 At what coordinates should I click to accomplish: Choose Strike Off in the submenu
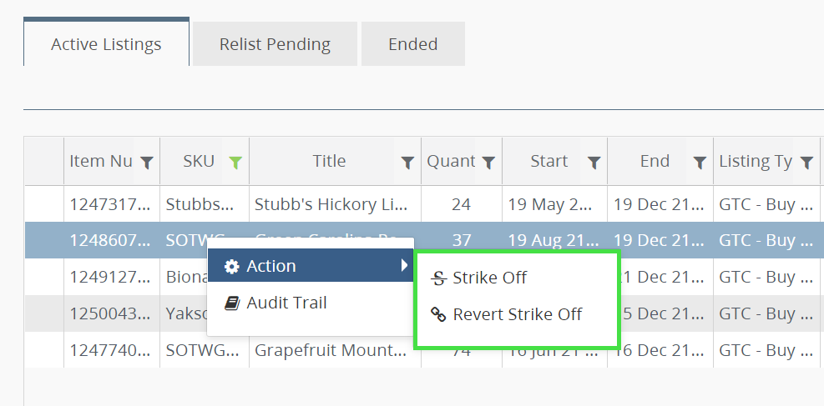489,278
